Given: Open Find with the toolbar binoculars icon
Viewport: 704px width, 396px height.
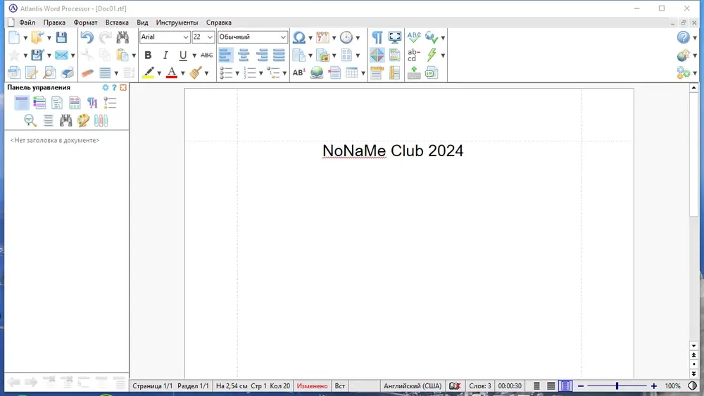Looking at the screenshot, I should [x=122, y=38].
